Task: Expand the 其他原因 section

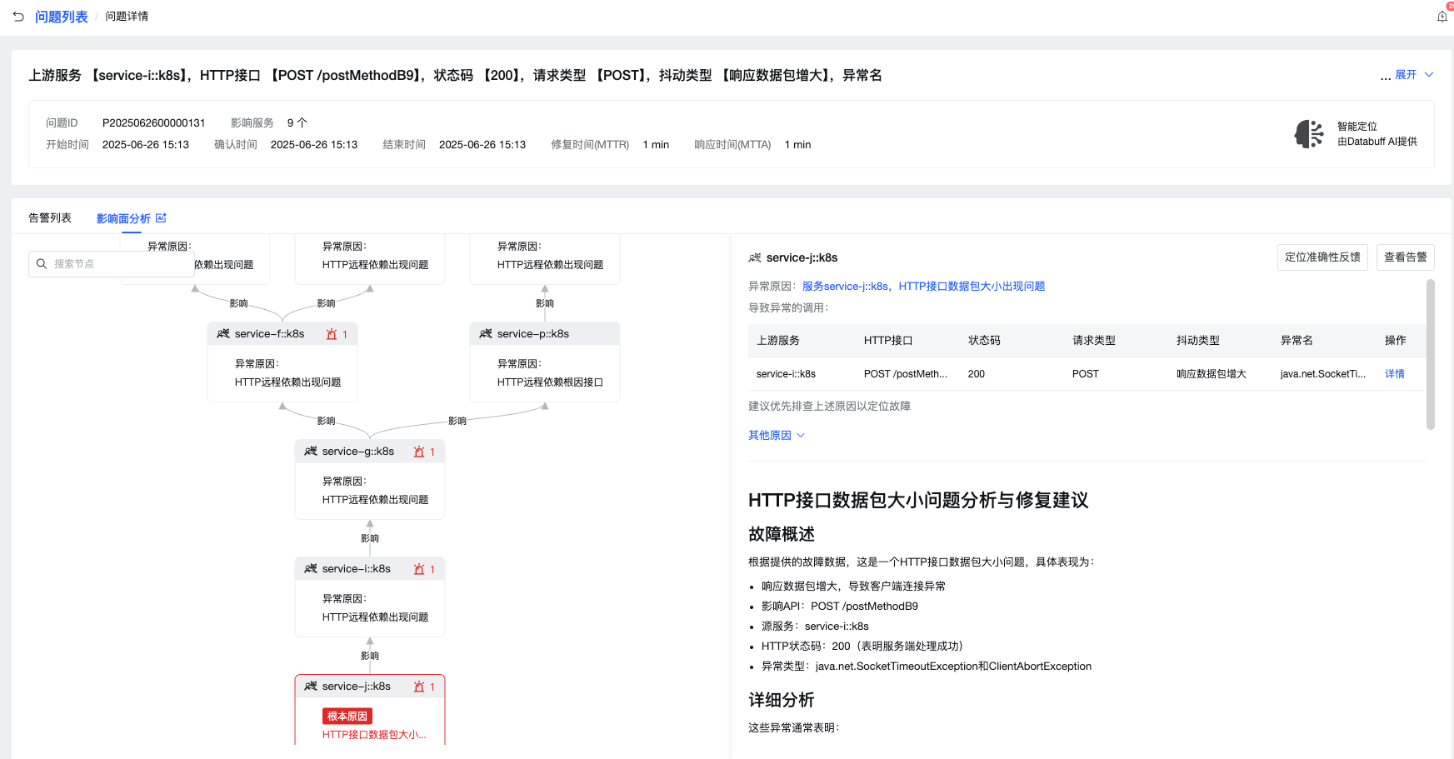Action: [777, 436]
